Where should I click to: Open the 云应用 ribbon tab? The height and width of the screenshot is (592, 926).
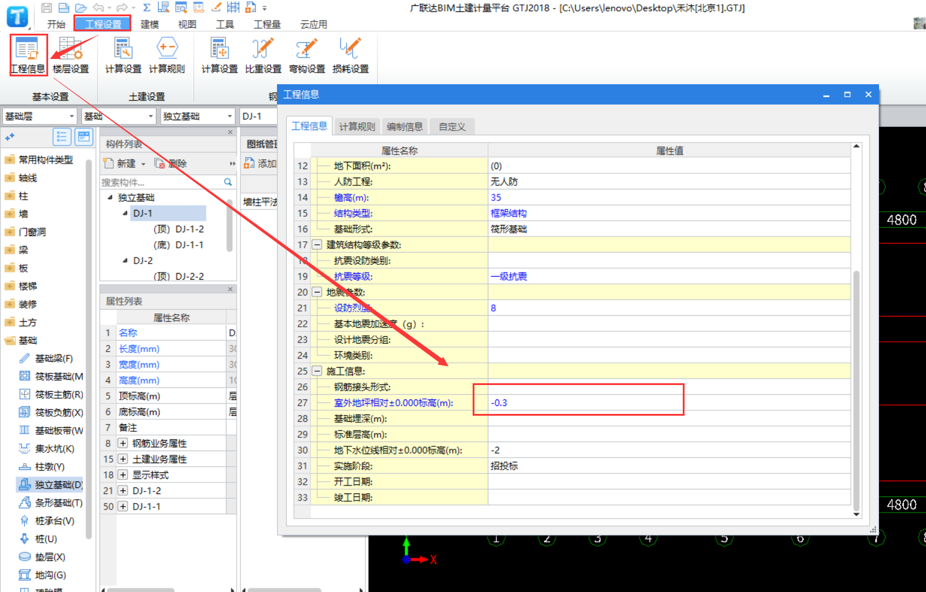pos(314,24)
